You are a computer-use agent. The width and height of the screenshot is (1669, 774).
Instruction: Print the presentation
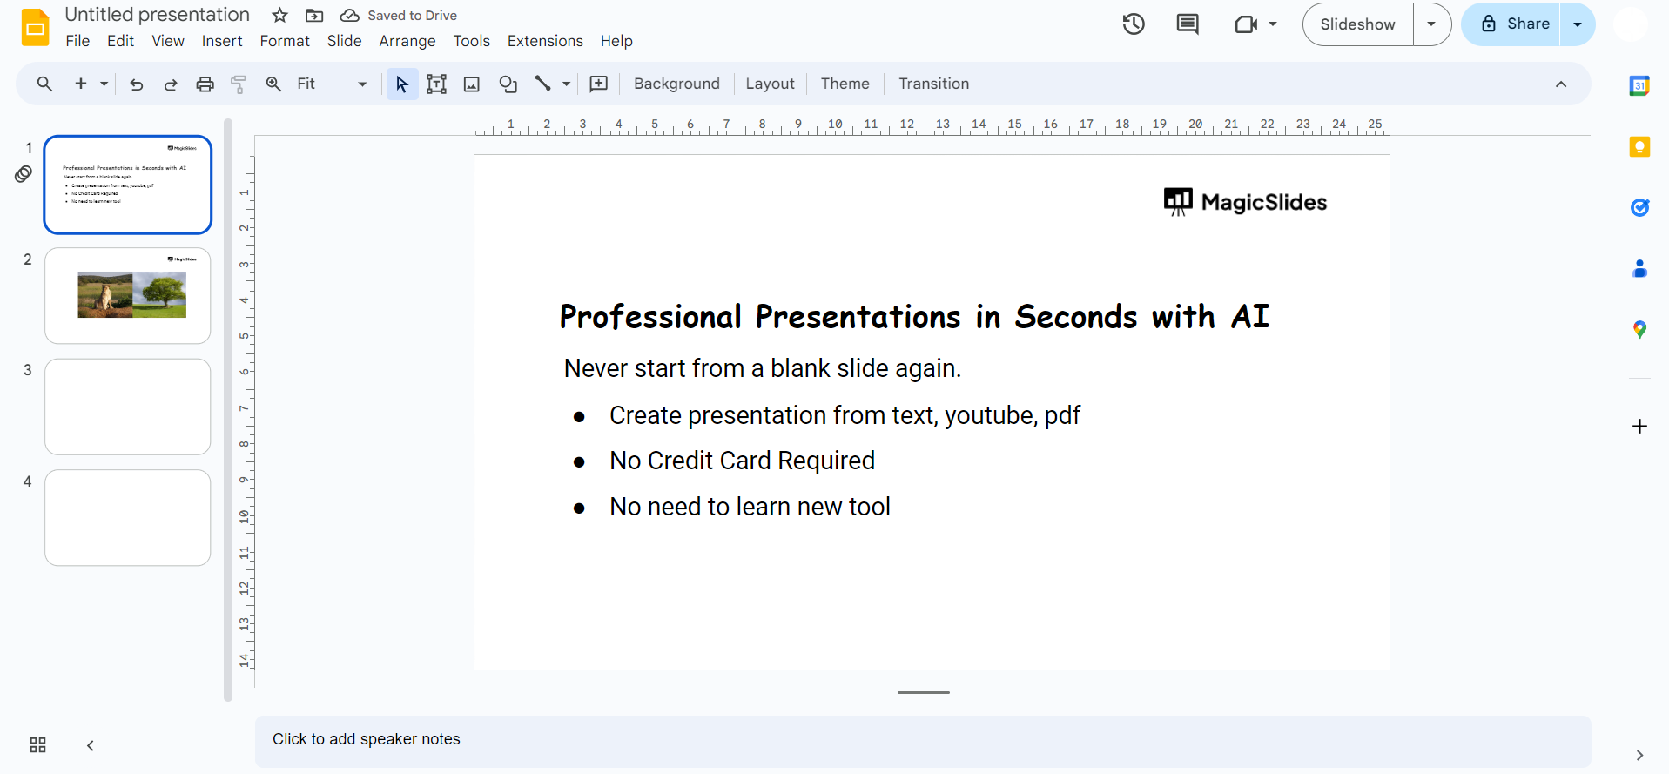[x=205, y=84]
